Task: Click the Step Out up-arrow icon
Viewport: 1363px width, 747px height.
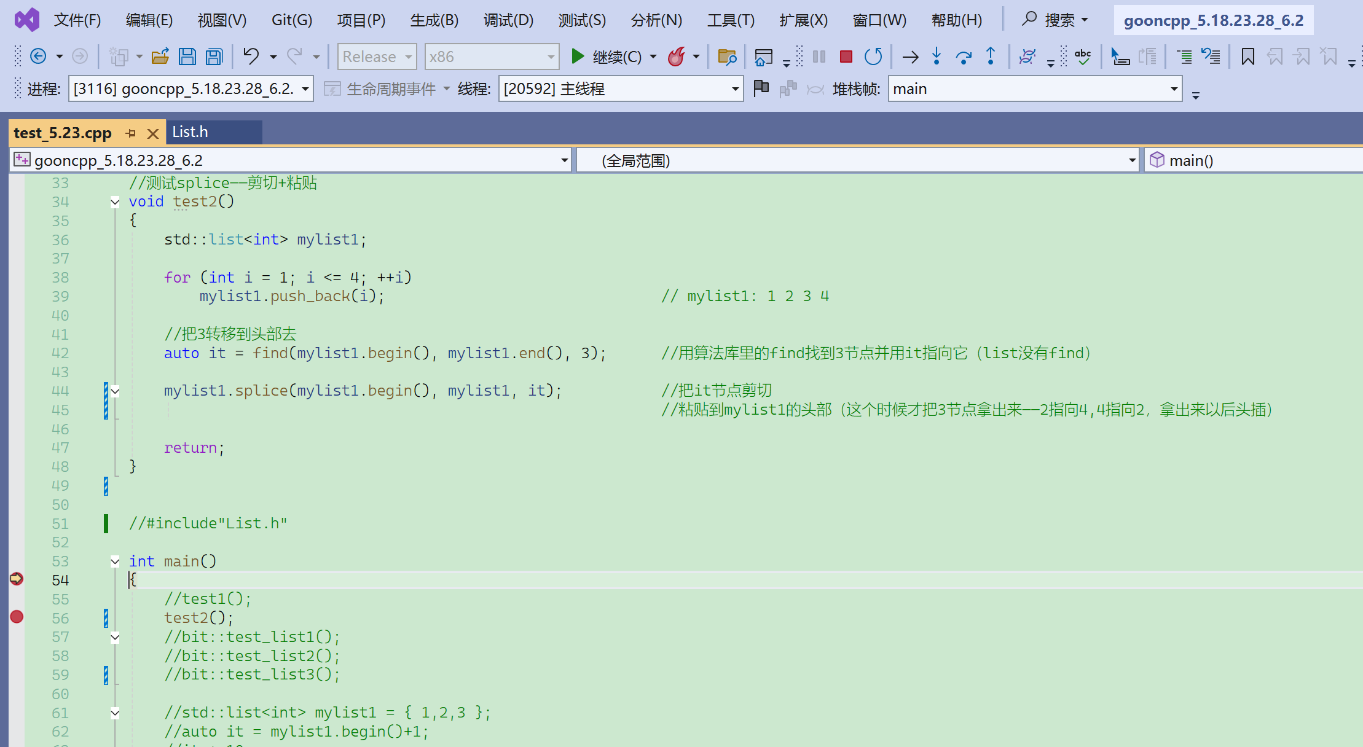Action: pos(991,57)
